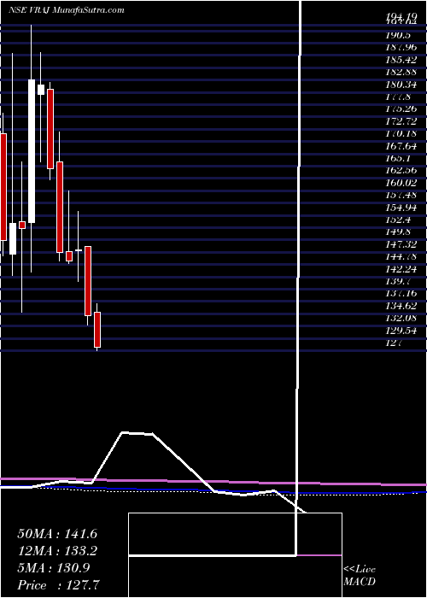This screenshot has width=427, height=598.
Task: Select the 175.26 price level label
Action: (x=401, y=108)
